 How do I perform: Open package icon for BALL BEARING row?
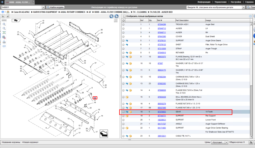pos(127,97)
